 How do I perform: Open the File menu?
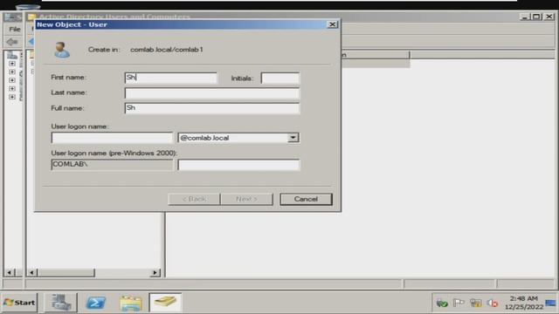click(15, 29)
